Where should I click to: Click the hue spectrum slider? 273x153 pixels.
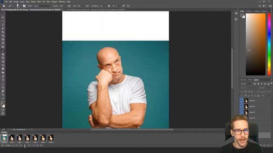(x=269, y=44)
